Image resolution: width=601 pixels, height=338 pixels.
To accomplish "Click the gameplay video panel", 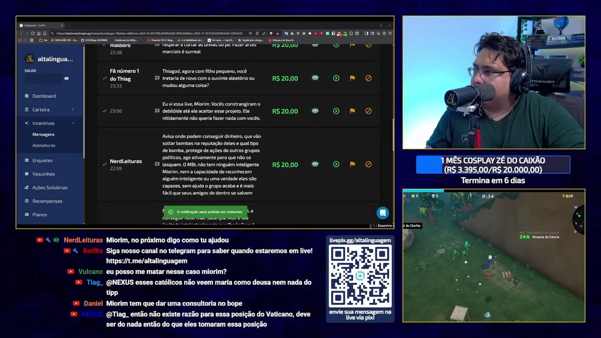I will point(493,256).
